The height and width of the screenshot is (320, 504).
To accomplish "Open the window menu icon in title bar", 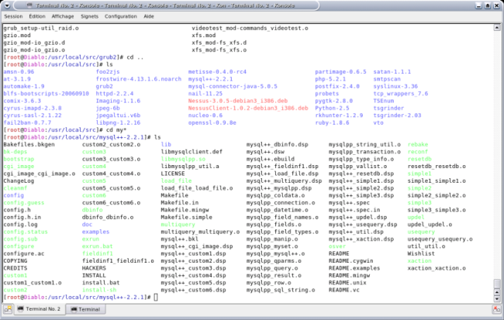I will (6, 5).
